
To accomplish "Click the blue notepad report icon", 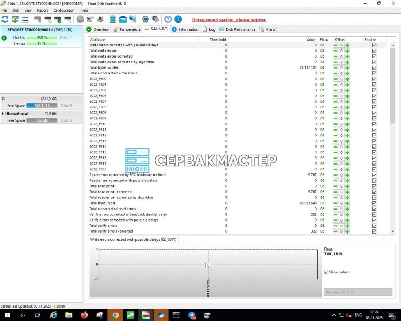I will point(113,19).
